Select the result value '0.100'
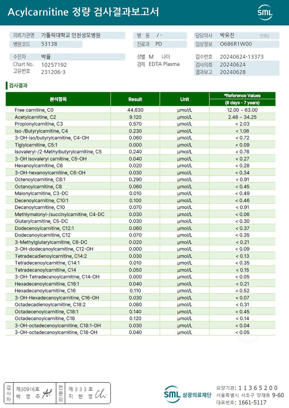Screen dimensions: 289x408 pos(136,200)
